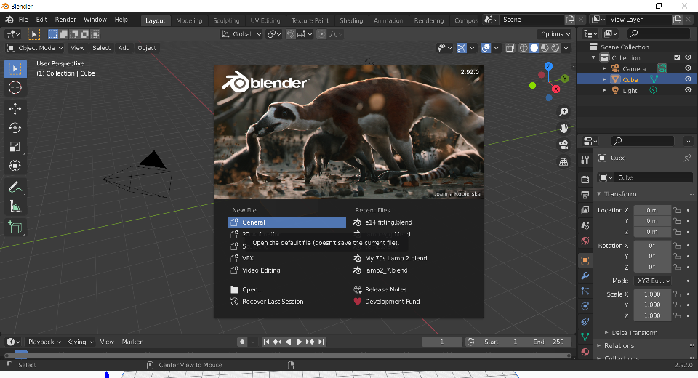
Task: Choose the Select Box tool
Action: [15, 68]
